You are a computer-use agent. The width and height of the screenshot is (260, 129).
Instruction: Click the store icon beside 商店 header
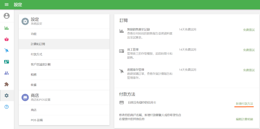(25, 97)
